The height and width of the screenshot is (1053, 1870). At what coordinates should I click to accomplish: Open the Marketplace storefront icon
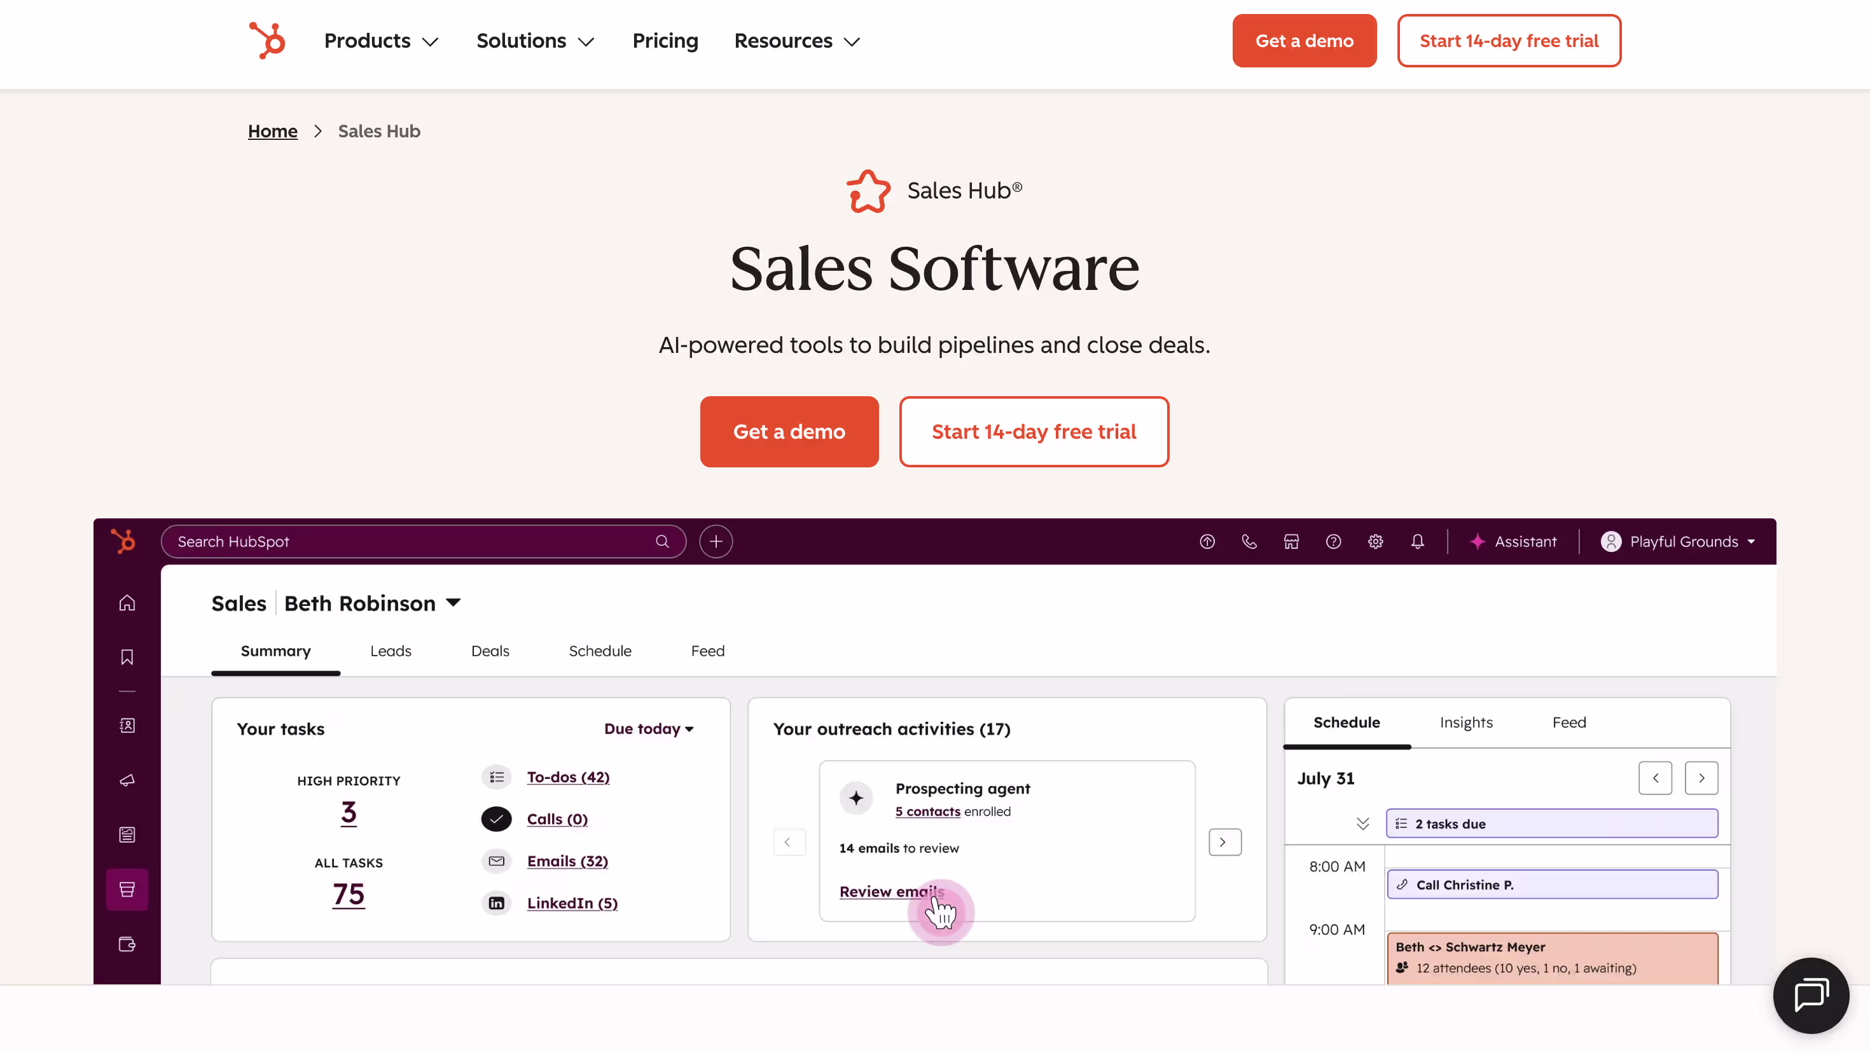(1291, 541)
